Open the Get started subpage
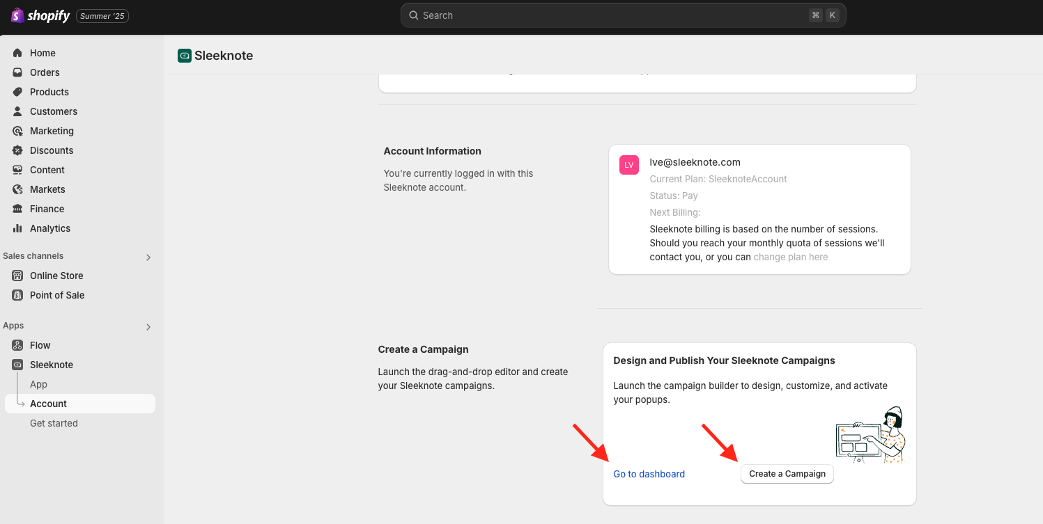 pyautogui.click(x=54, y=423)
